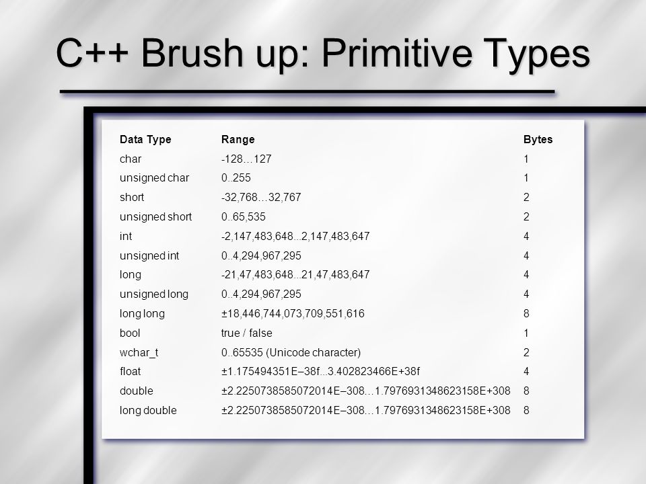The image size is (646, 484).
Task: Click the bytes value "1" in char row
Action: (526, 159)
